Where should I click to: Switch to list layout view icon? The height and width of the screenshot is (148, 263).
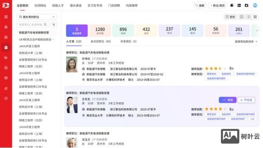click(x=249, y=17)
